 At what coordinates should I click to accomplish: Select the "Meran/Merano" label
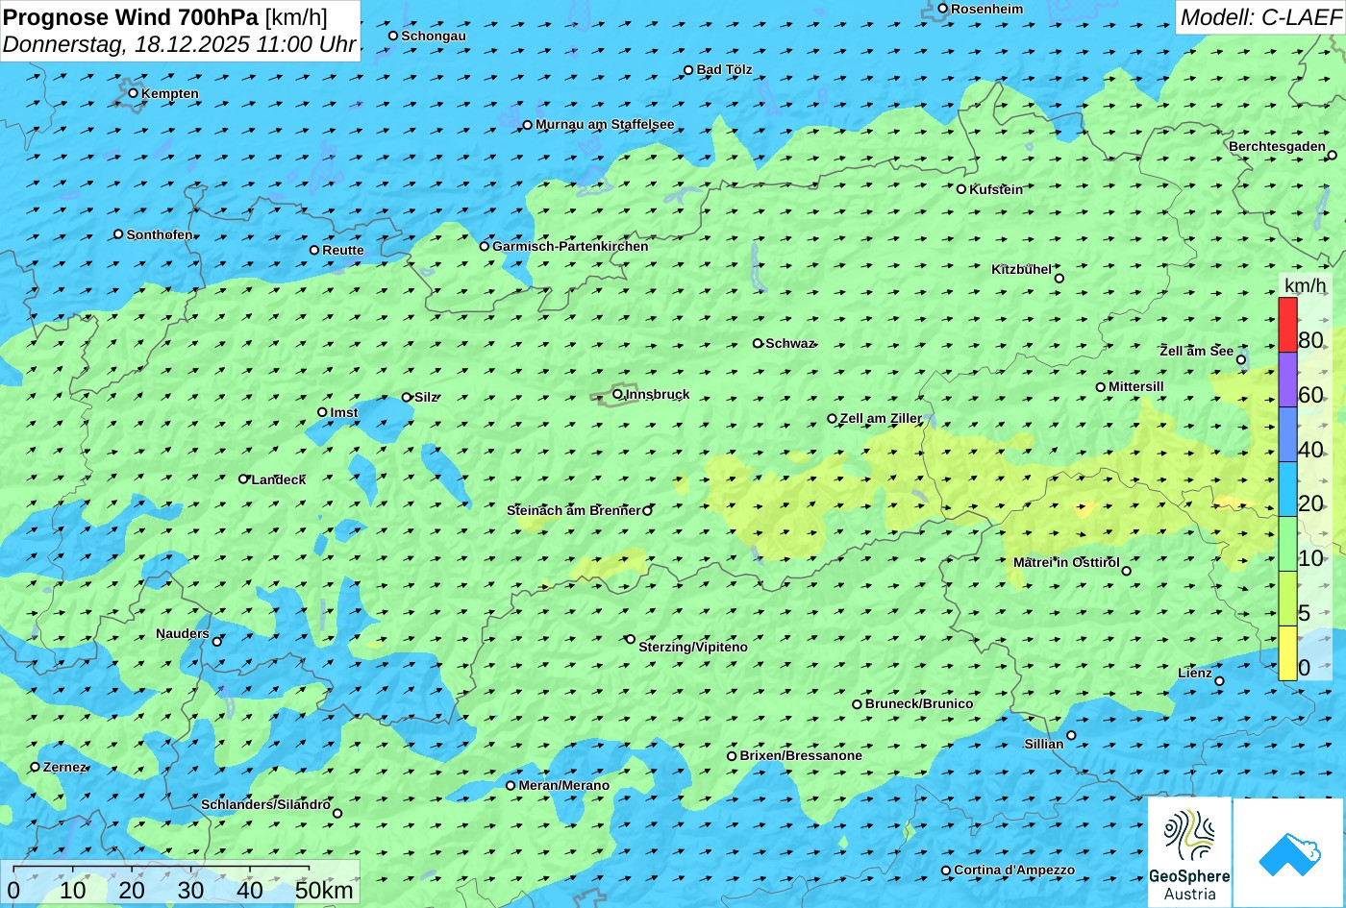pos(564,785)
